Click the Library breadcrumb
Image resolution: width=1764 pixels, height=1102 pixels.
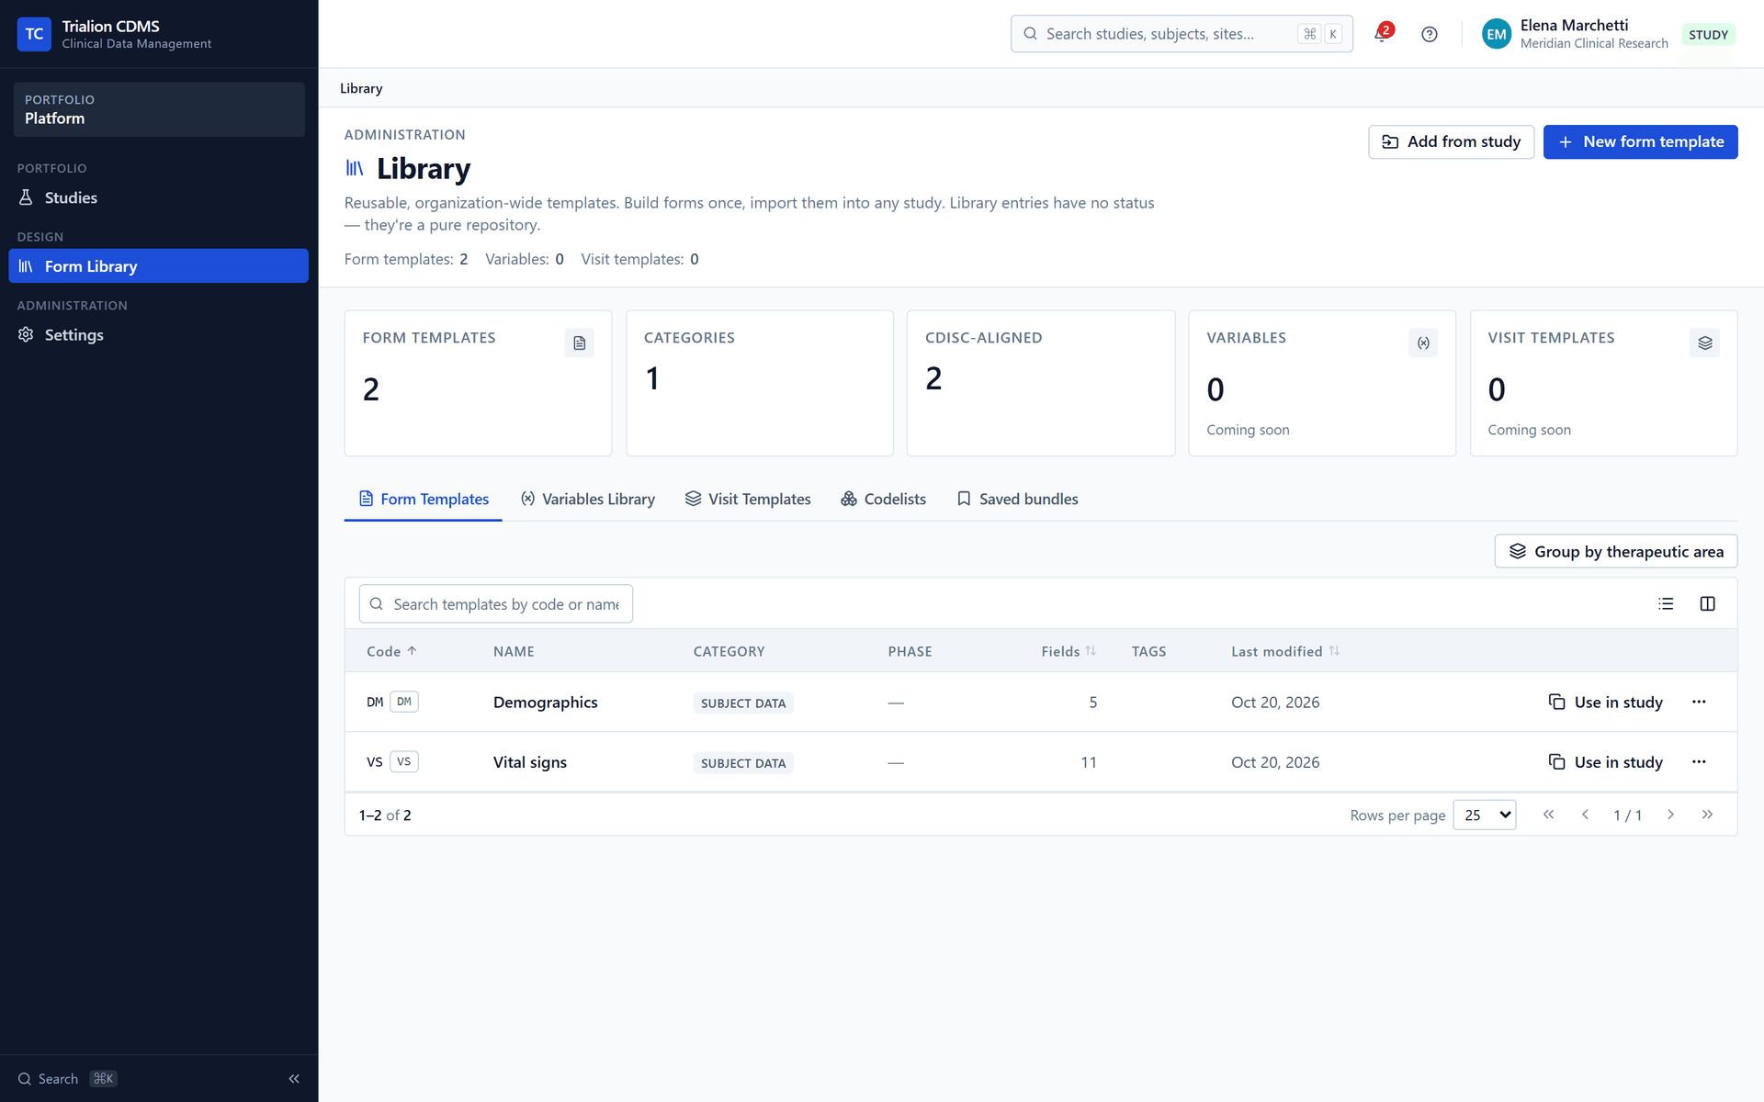click(361, 88)
